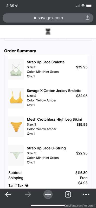Open a new tab with plus button
Image resolution: width=96 pixels, height=208 pixels.
pyautogui.click(x=48, y=194)
